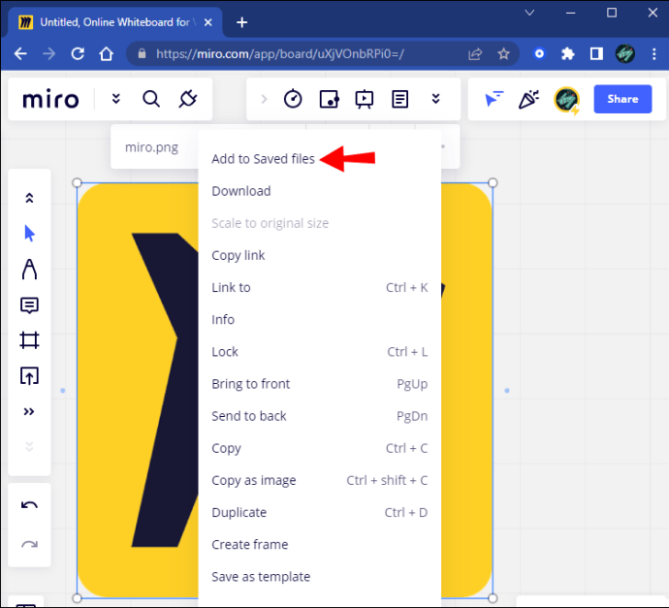Select Link to menu entry
This screenshot has height=608, width=669.
(x=320, y=288)
